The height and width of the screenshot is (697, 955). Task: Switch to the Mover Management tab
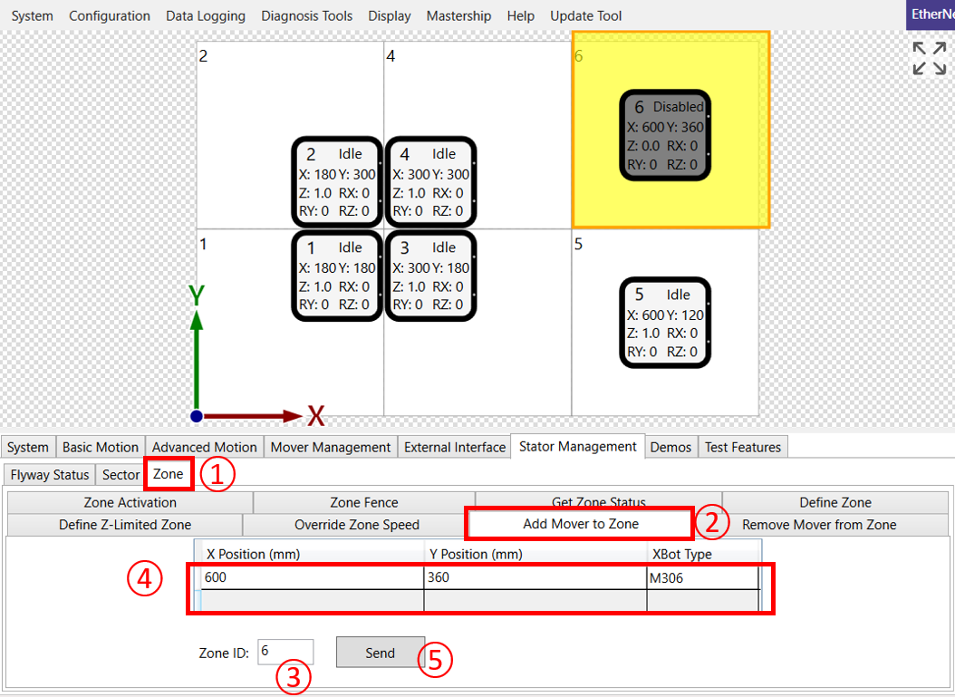point(331,447)
